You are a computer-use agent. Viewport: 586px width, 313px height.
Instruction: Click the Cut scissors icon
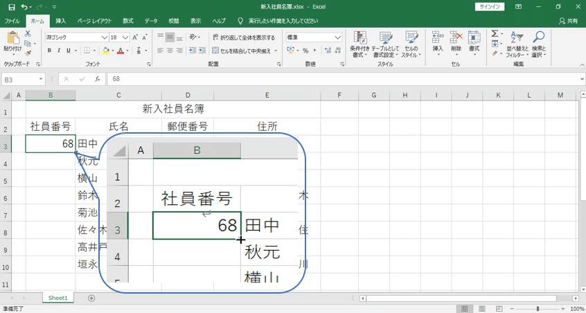click(28, 34)
